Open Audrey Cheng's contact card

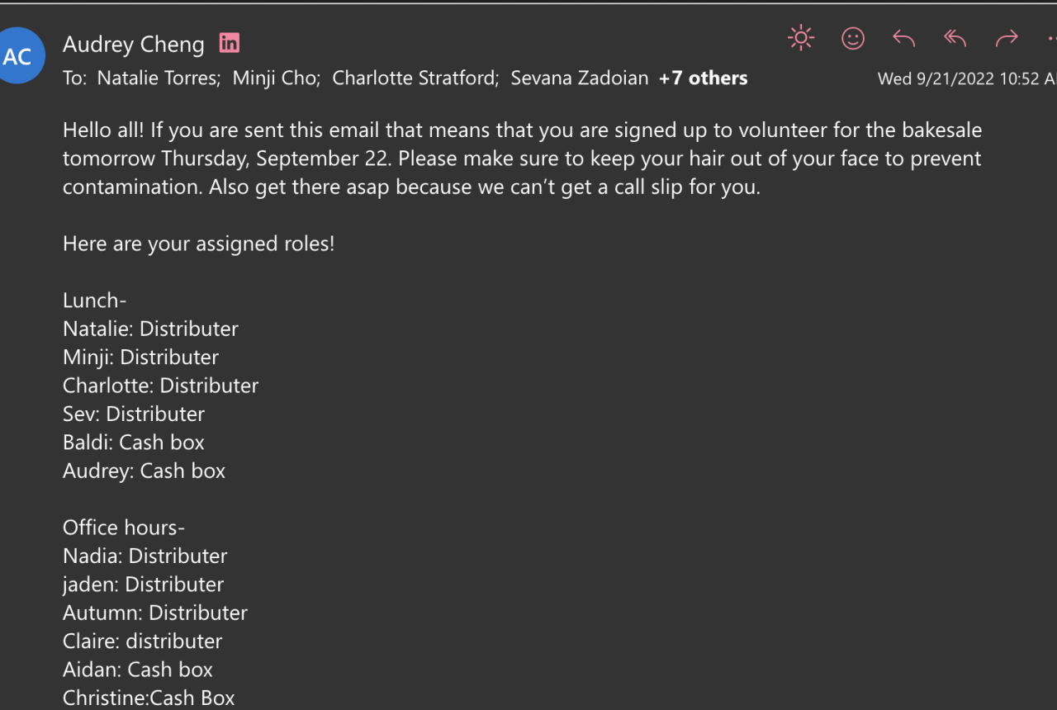[134, 44]
